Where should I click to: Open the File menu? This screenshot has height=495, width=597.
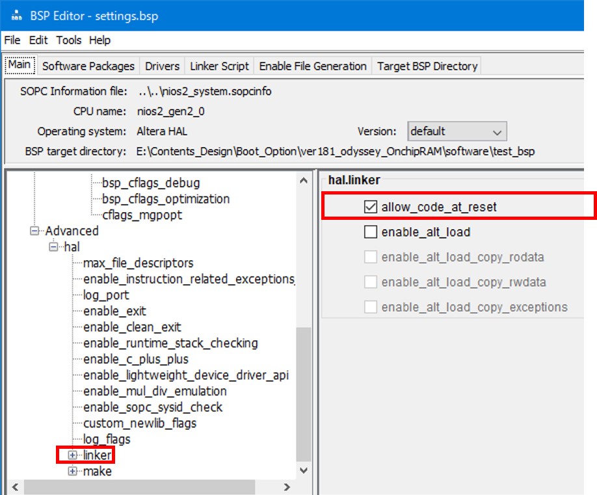[x=12, y=40]
